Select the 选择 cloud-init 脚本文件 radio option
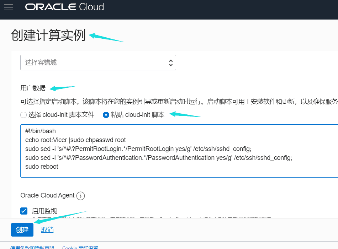 click(x=23, y=115)
